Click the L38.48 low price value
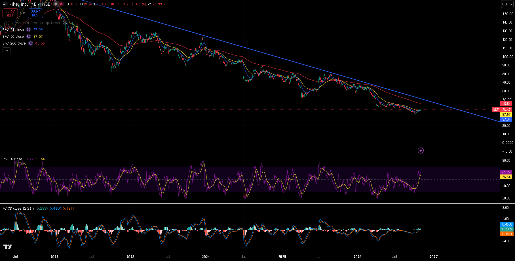 (100, 4)
